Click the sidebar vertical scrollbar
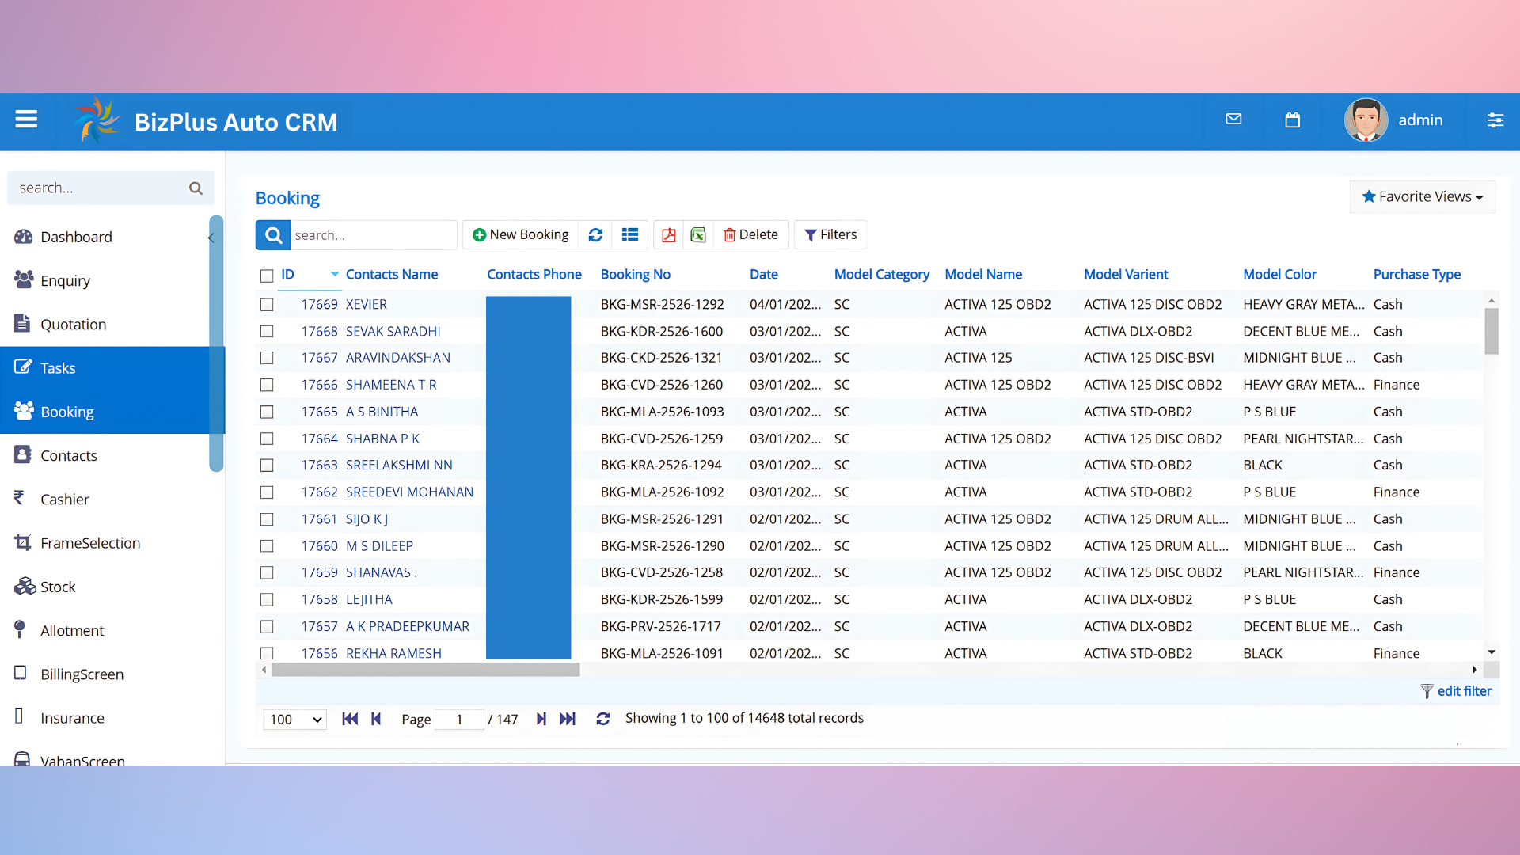This screenshot has width=1520, height=855. coord(216,344)
